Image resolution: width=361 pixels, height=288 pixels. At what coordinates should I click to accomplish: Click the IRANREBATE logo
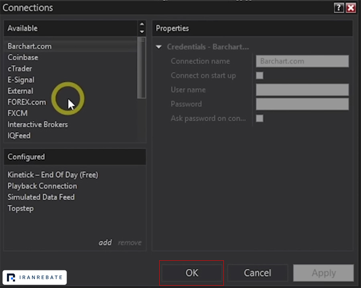(34, 277)
